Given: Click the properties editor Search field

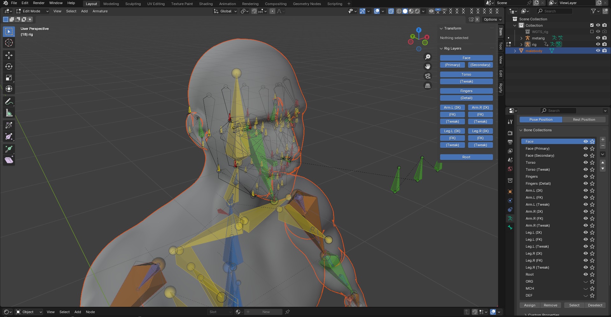Looking at the screenshot, I should (558, 111).
